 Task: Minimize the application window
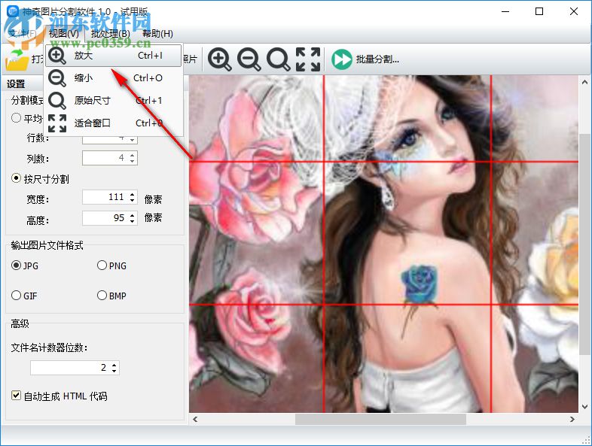pyautogui.click(x=505, y=12)
